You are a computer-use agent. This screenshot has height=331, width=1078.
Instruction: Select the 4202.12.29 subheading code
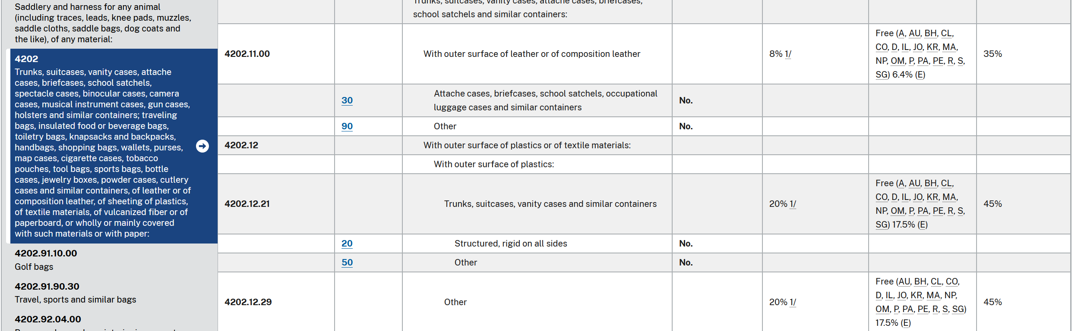pos(248,302)
